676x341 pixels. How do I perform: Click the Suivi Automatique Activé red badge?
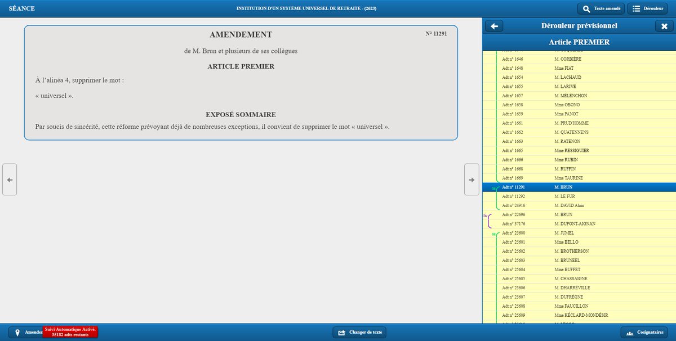coord(70,332)
